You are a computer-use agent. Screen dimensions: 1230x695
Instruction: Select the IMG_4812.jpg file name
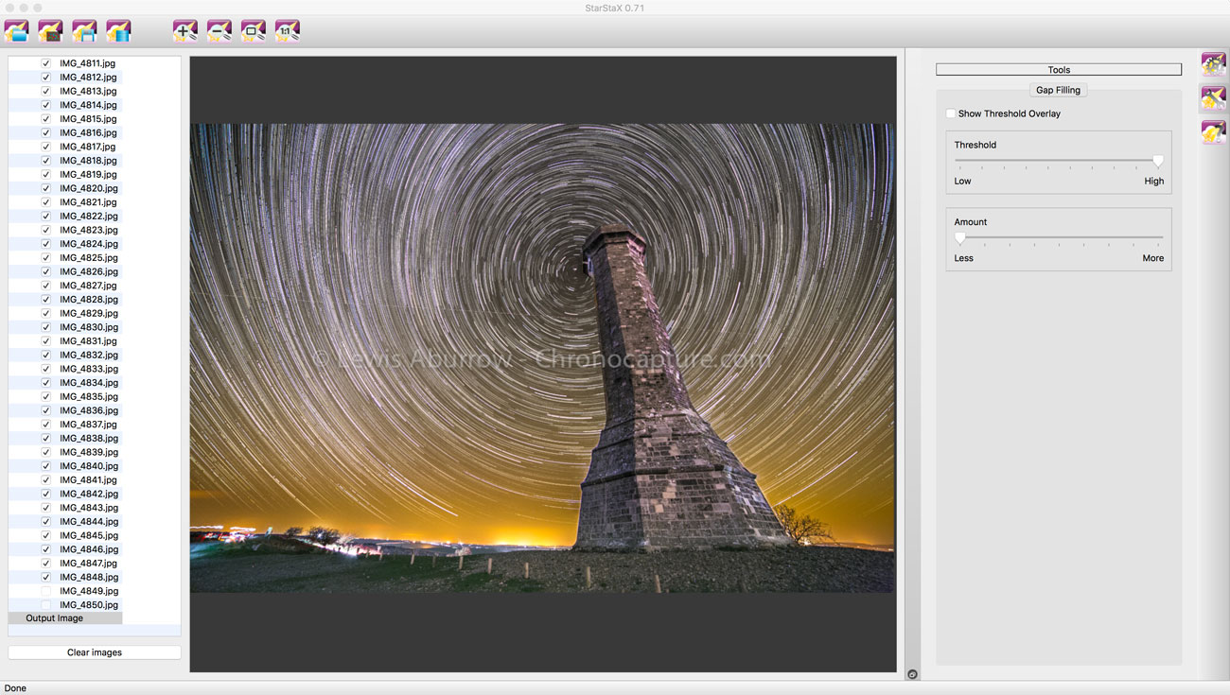pos(89,78)
